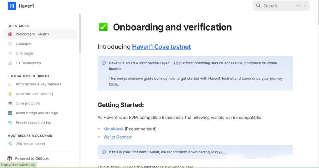Image resolution: width=319 pixels, height=168 pixels.
Task: Click the Core protocols icon
Action: click(10, 103)
